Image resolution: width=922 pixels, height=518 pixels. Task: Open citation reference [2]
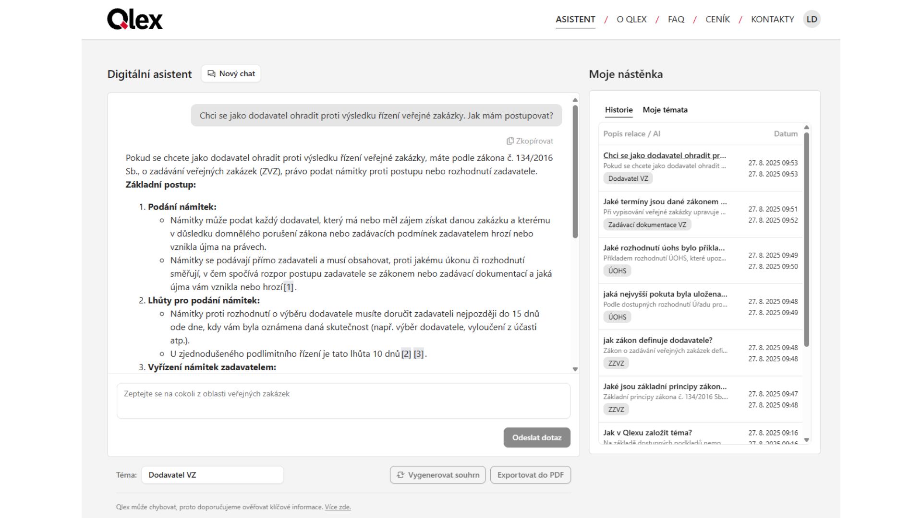coord(406,354)
